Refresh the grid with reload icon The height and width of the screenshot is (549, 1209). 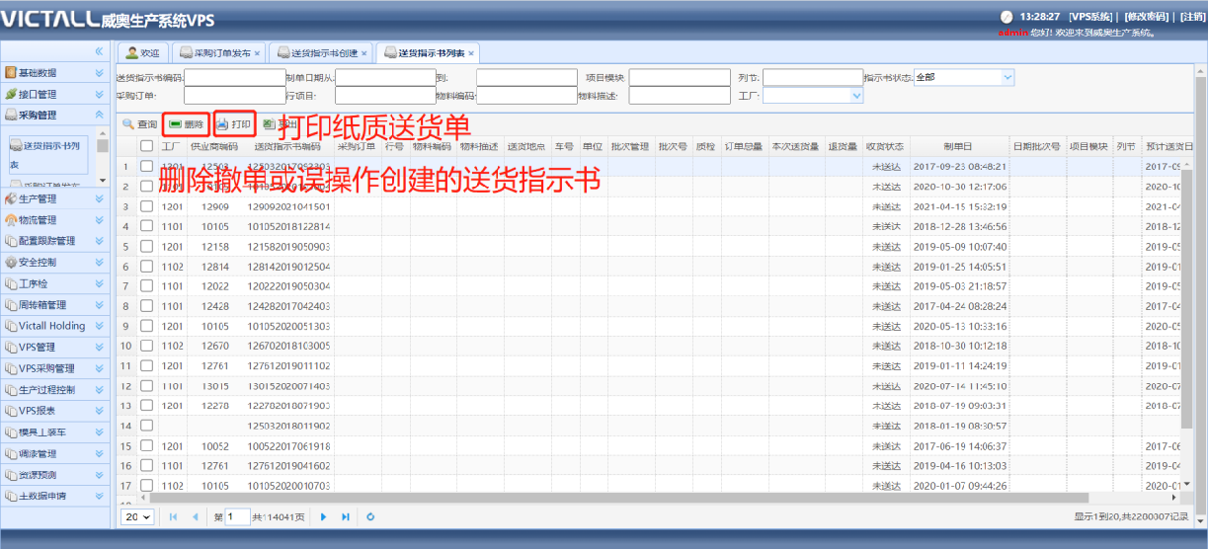coord(370,516)
